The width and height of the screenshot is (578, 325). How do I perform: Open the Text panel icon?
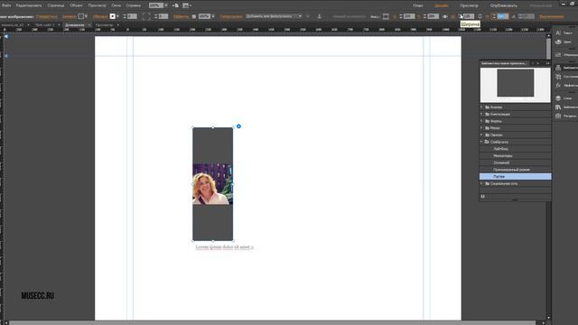tap(558, 32)
